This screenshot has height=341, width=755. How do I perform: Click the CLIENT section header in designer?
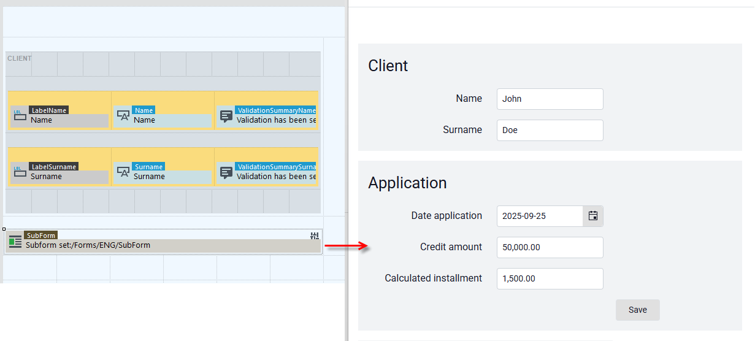click(20, 58)
